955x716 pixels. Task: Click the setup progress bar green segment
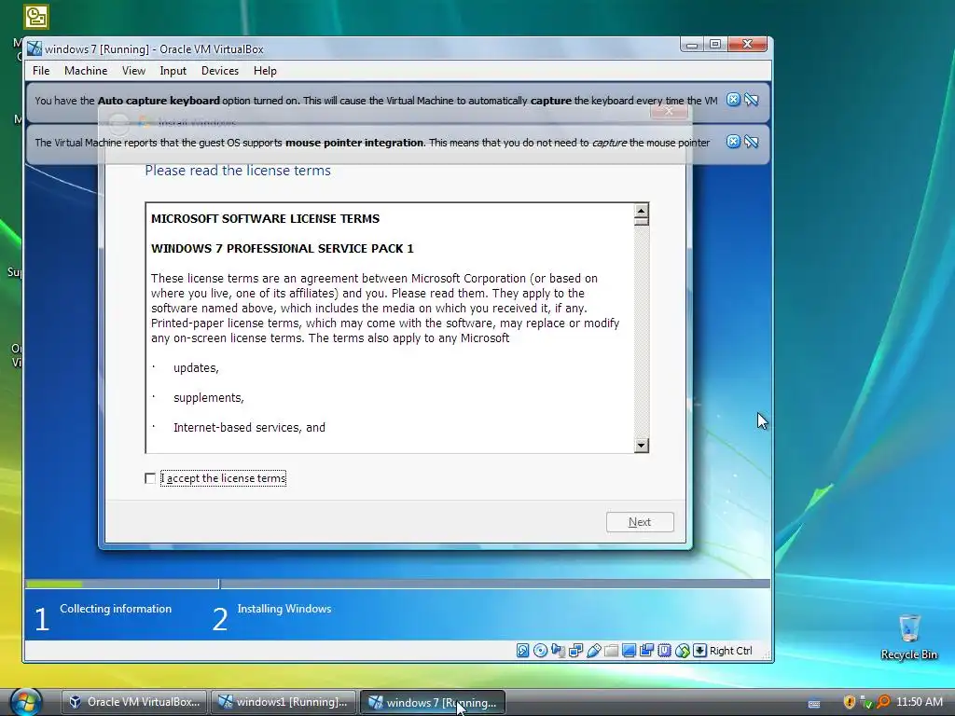click(53, 584)
